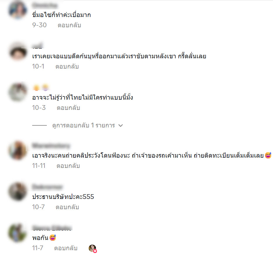273x254 pixels.
Task: Open avatar of ประธานบริษัท comment author
Action: [18, 191]
